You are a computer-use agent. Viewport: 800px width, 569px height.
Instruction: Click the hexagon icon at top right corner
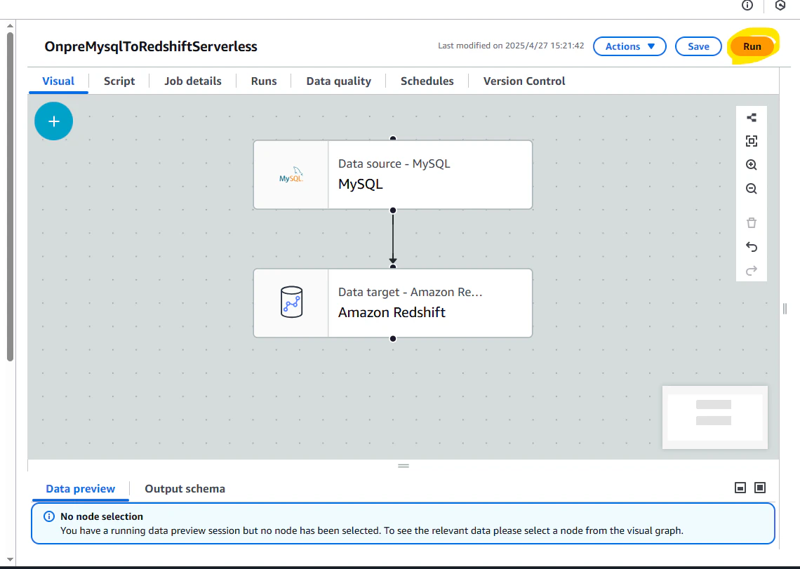[x=780, y=5]
